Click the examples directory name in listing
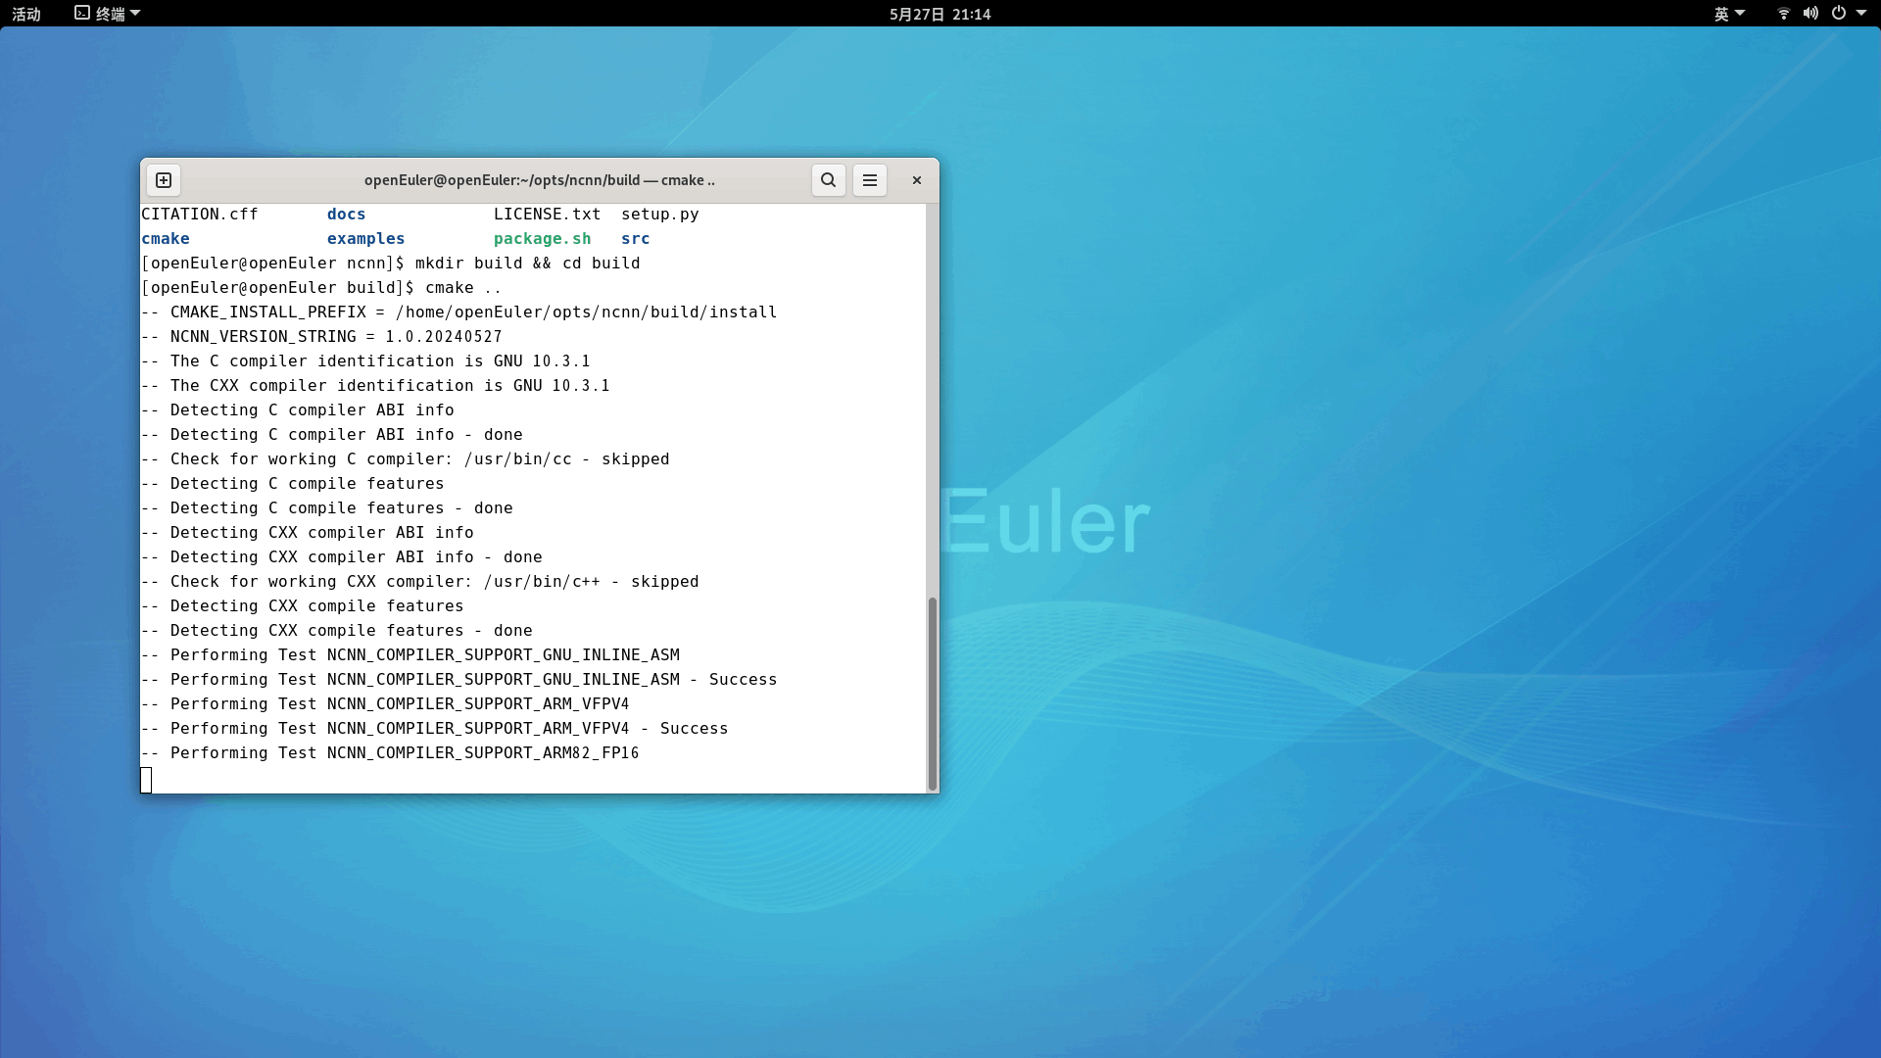Image resolution: width=1881 pixels, height=1058 pixels. [x=365, y=239]
